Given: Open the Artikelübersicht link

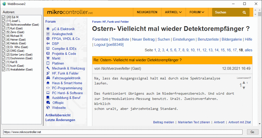Looking at the screenshot, I should coord(58,115).
